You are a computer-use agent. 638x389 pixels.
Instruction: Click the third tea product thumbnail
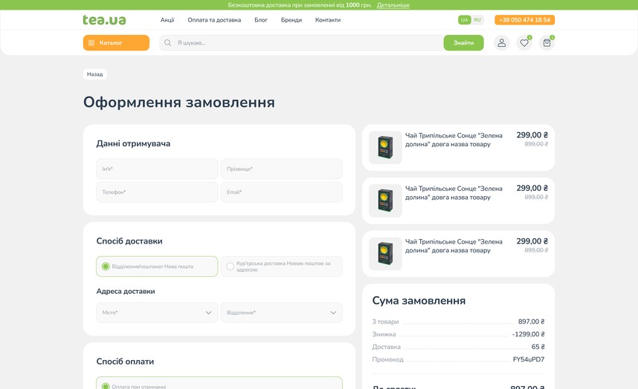[385, 254]
